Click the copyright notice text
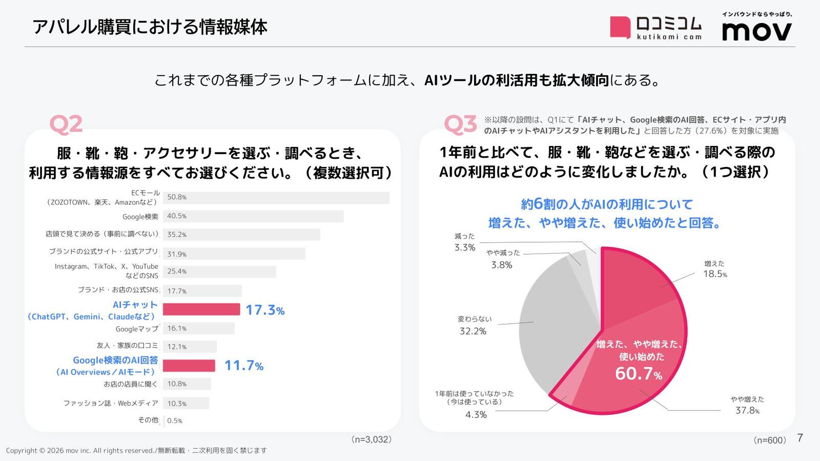The image size is (820, 461). point(136,451)
